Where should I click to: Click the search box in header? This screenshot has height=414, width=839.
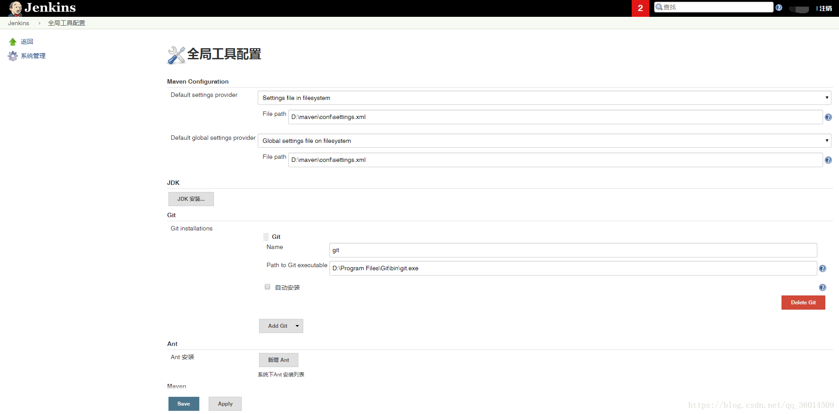713,7
